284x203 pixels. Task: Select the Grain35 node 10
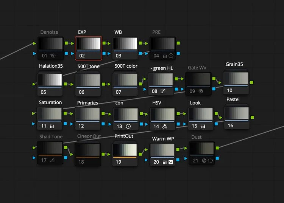point(236,83)
